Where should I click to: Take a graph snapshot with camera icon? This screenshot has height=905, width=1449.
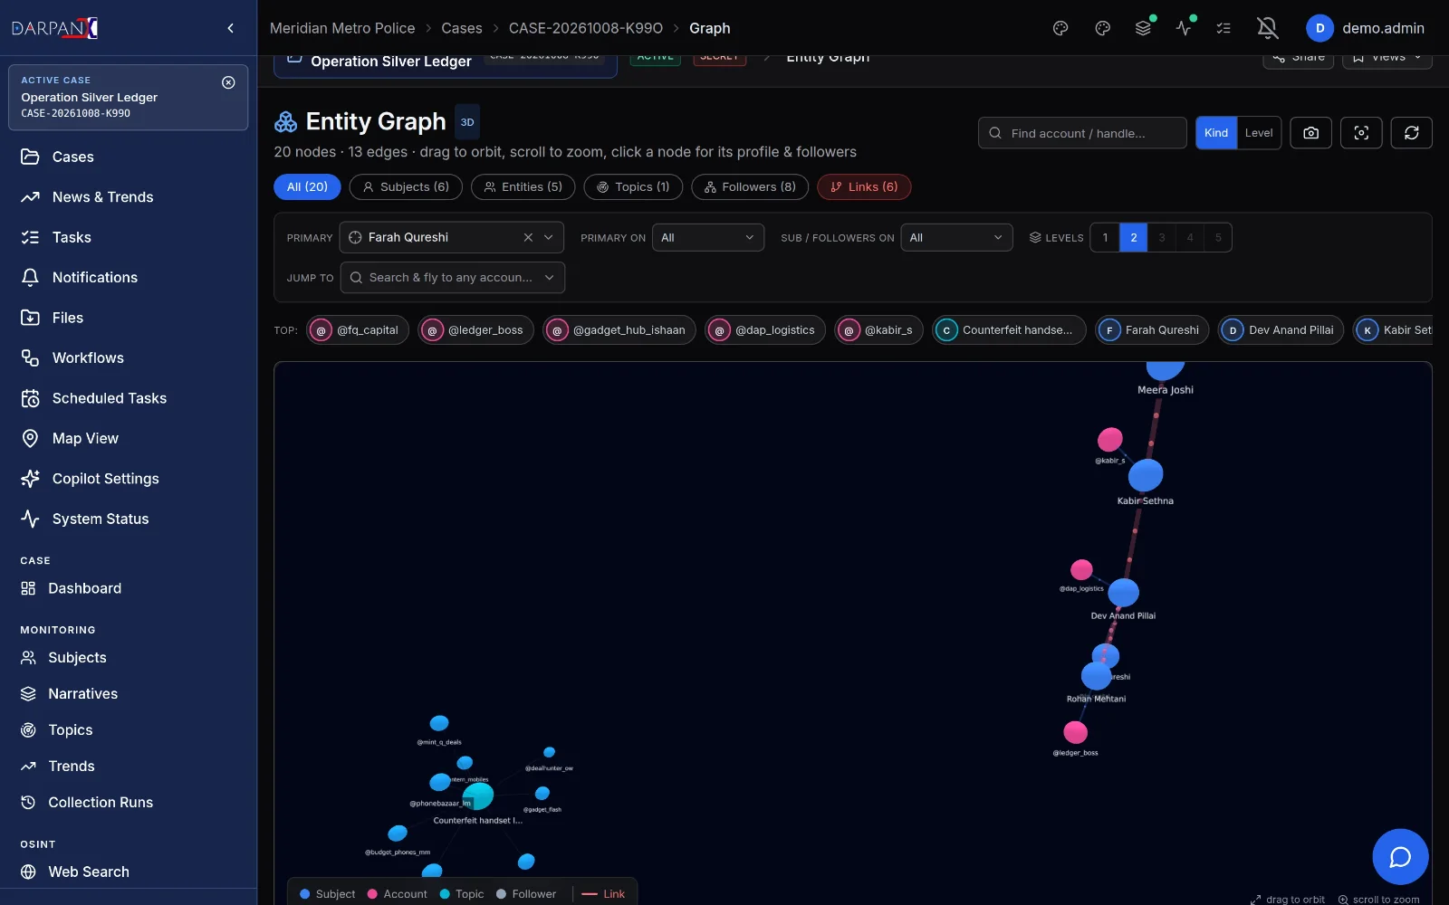(1310, 133)
